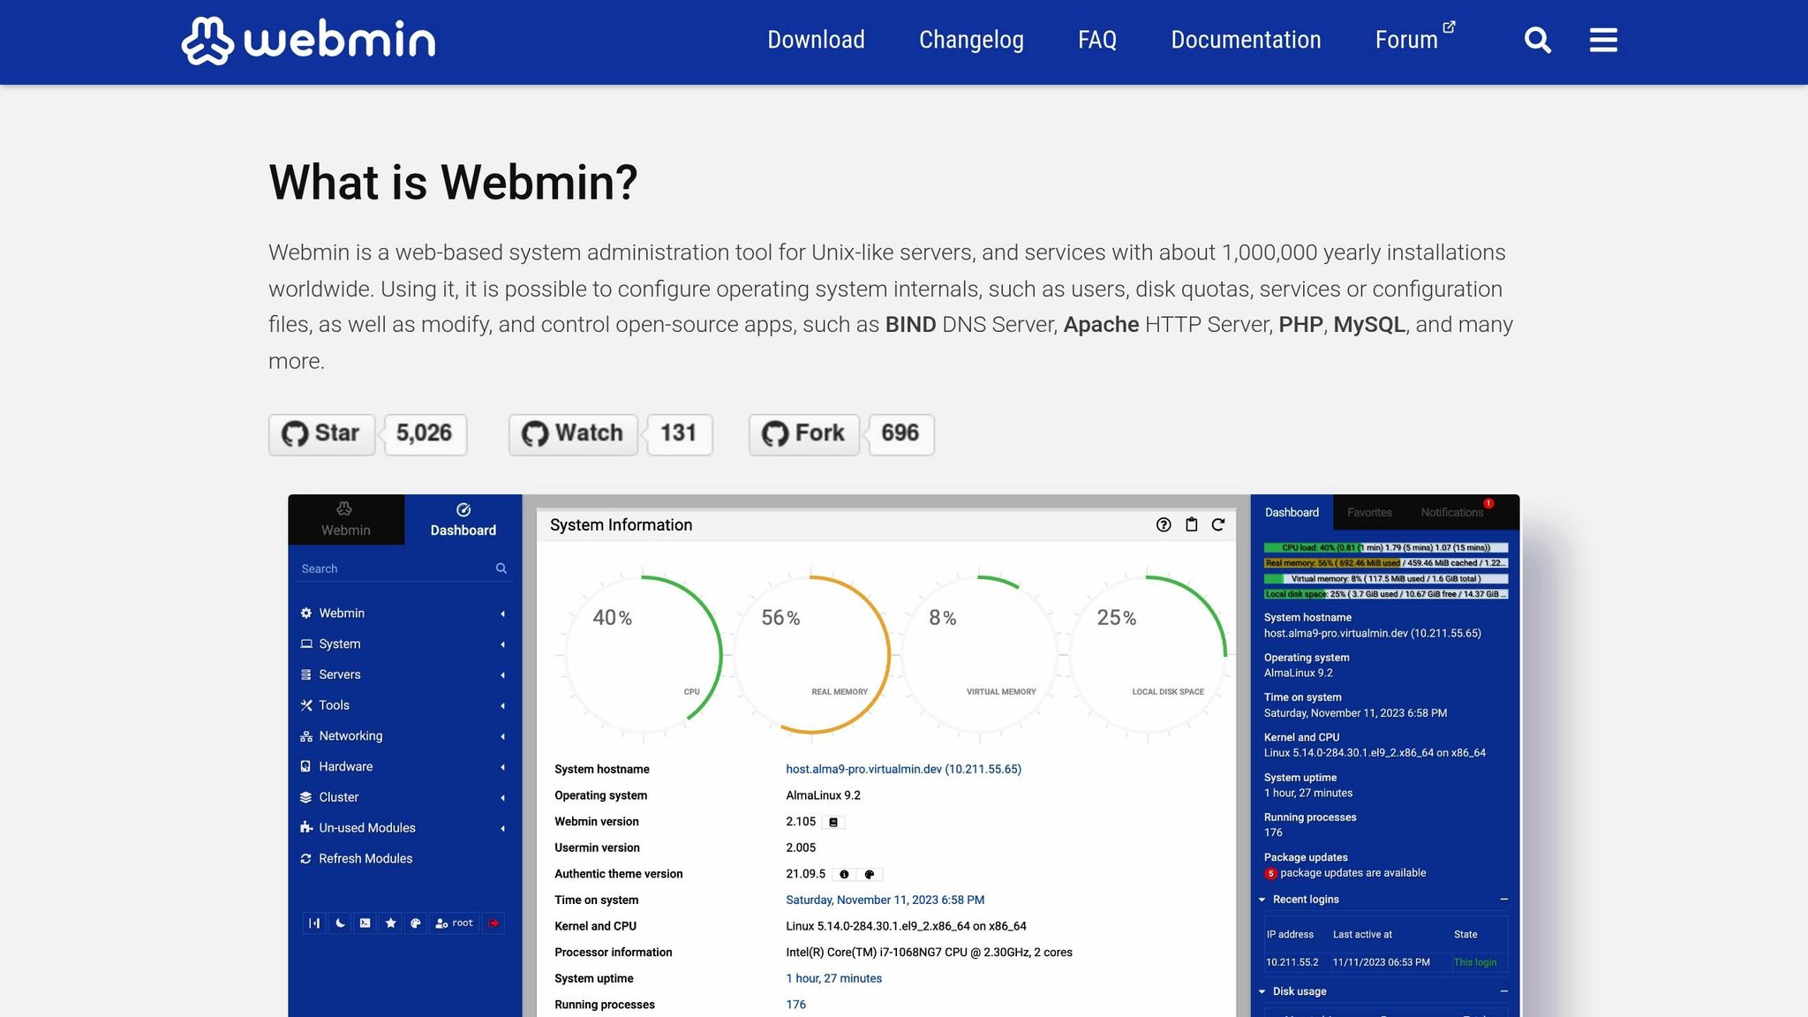
Task: Collapse the sidebar with the pin icon
Action: 314,923
